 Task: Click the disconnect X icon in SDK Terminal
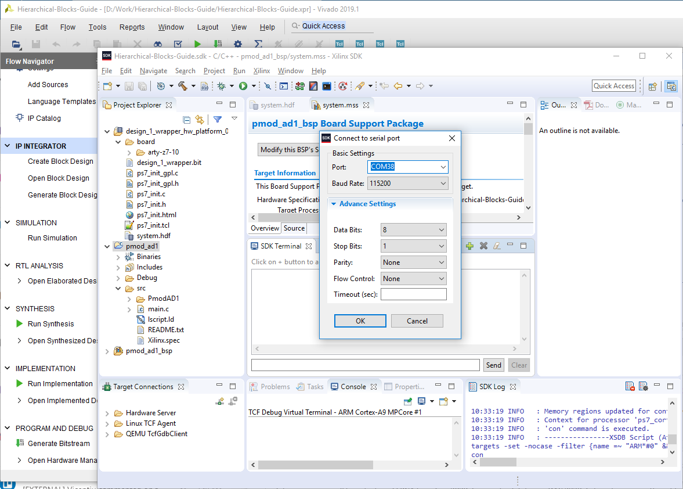(483, 246)
